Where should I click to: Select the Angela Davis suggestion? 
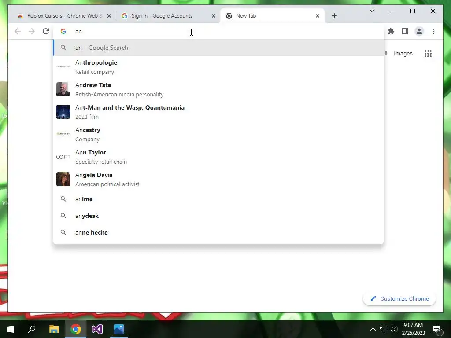click(218, 179)
